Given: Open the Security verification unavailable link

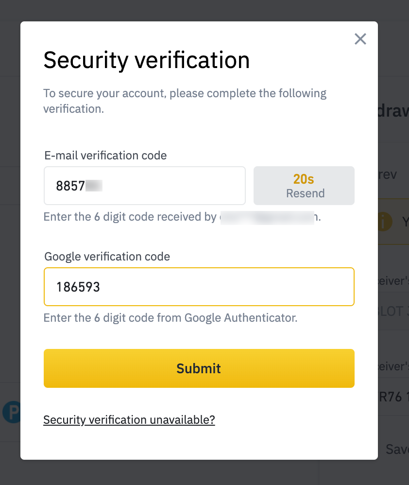Looking at the screenshot, I should [129, 420].
